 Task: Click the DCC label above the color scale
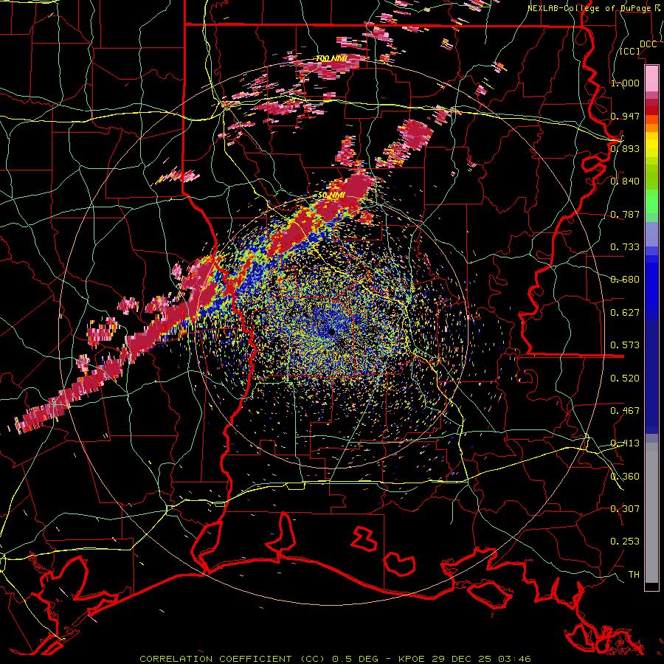pyautogui.click(x=648, y=44)
